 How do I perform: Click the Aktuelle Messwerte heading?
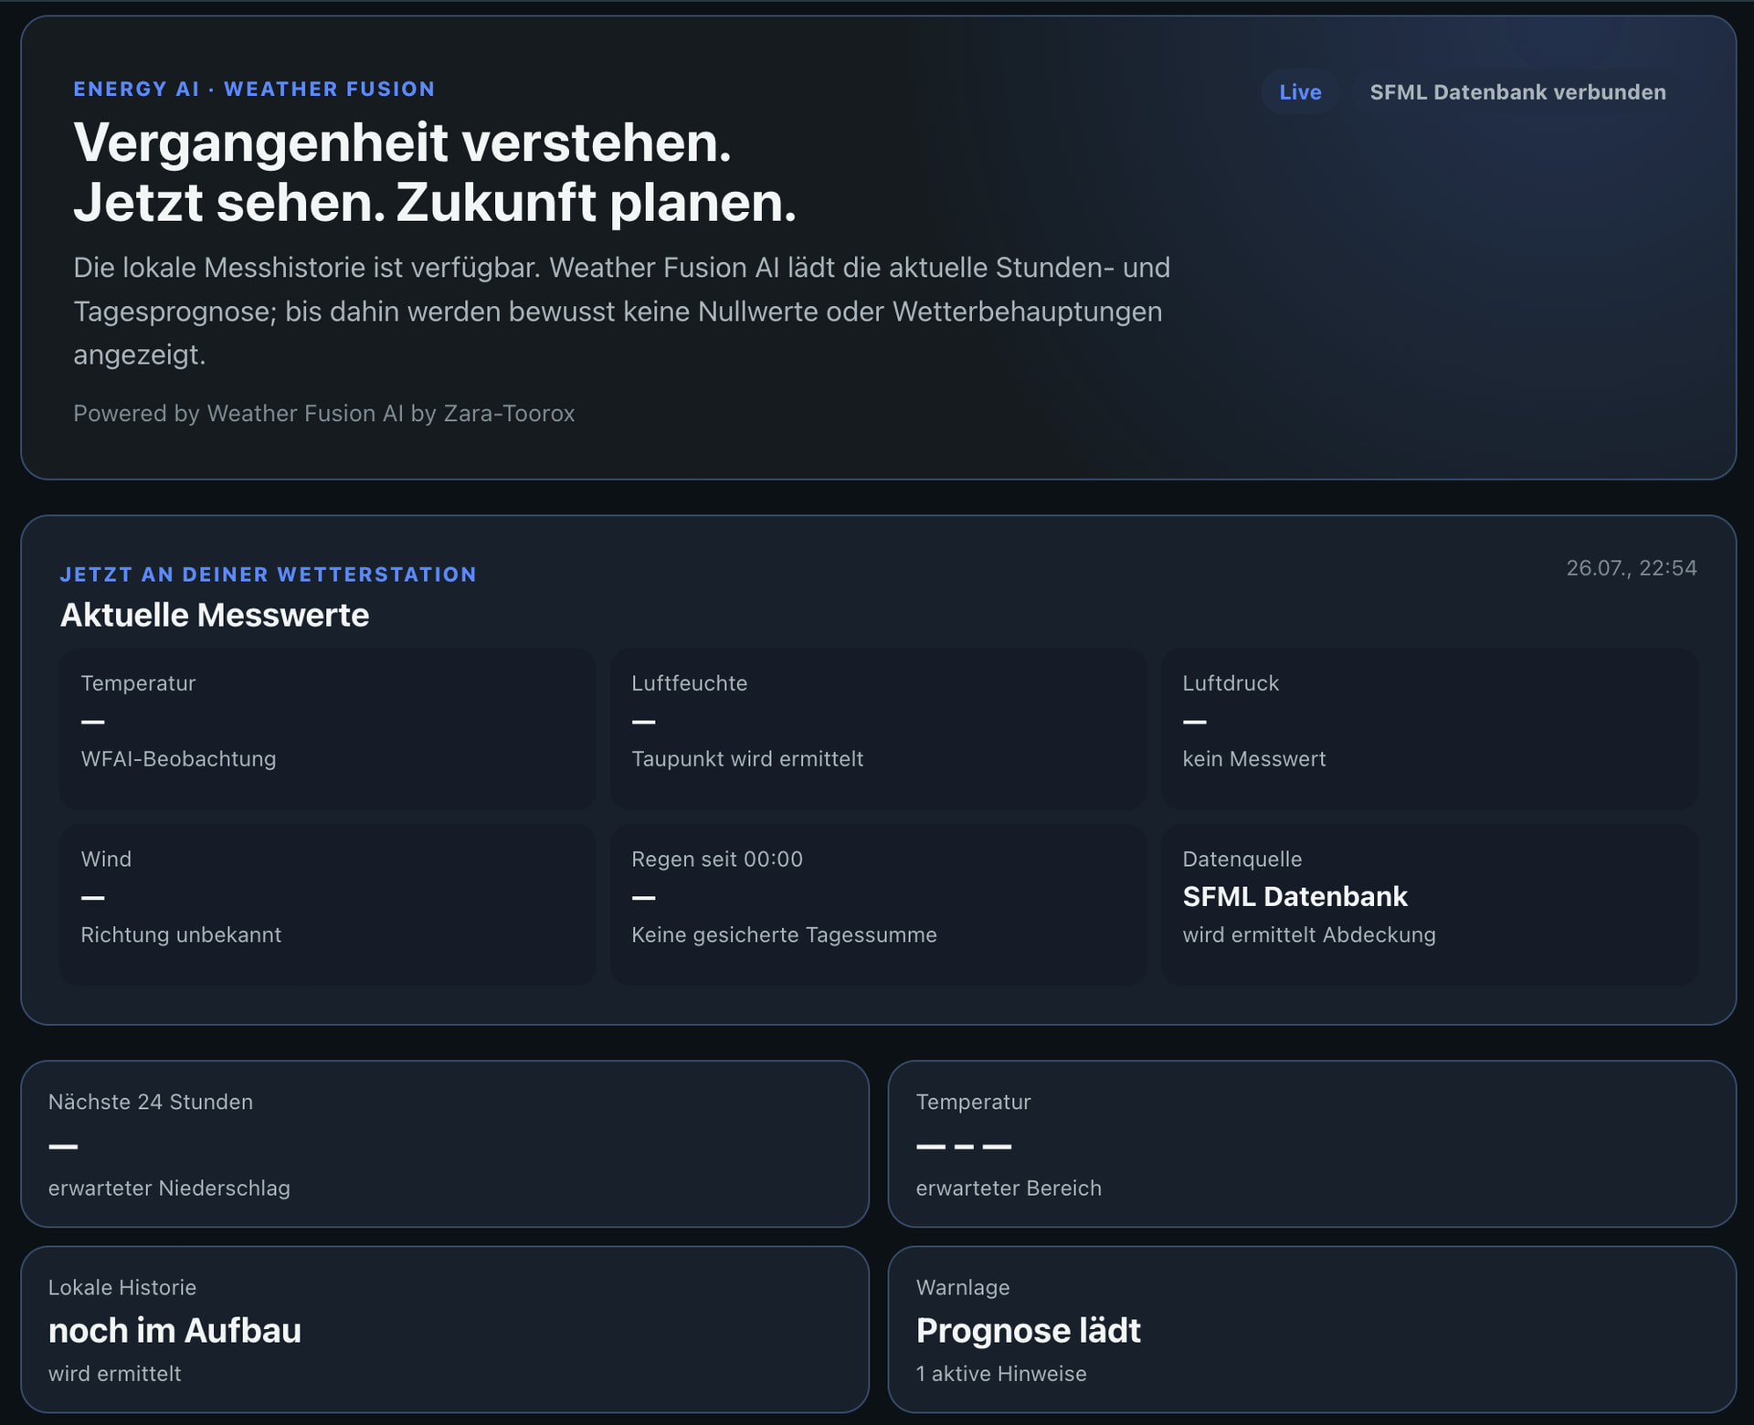[x=215, y=616]
